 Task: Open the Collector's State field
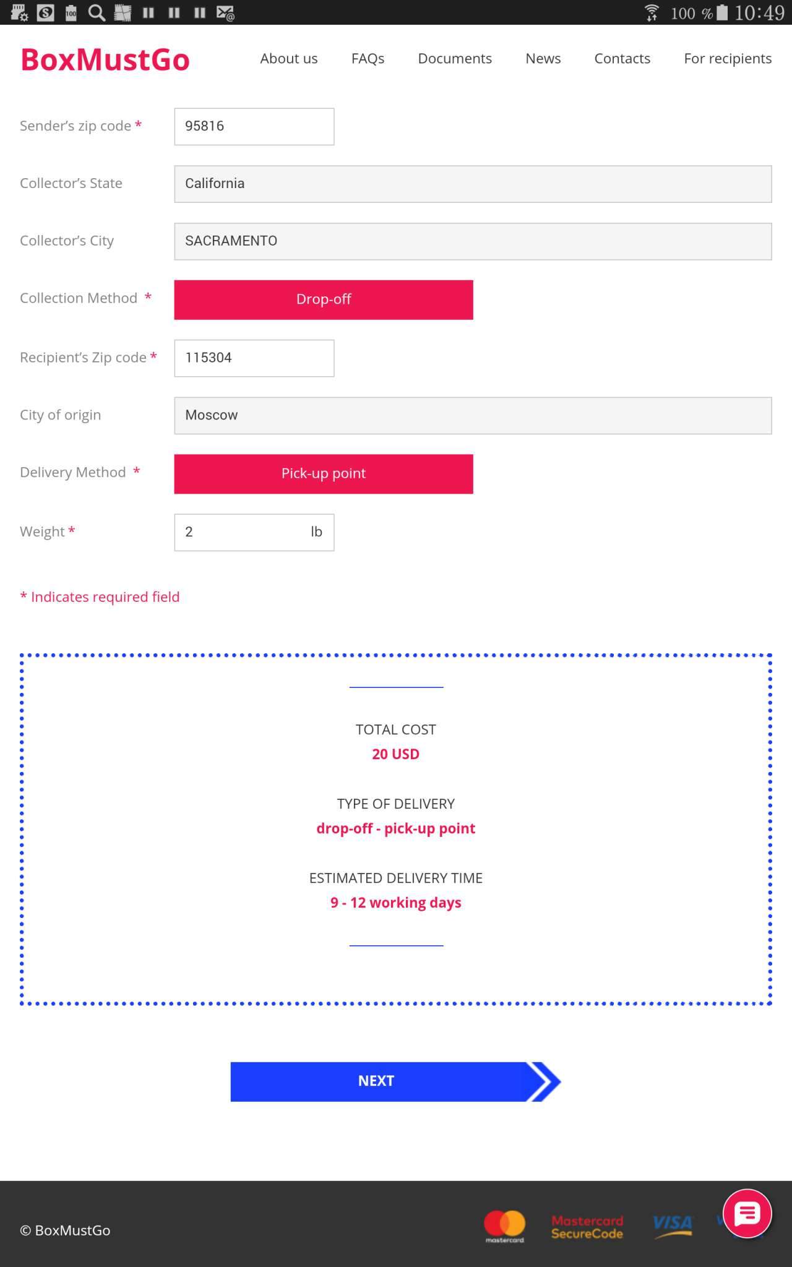coord(472,184)
